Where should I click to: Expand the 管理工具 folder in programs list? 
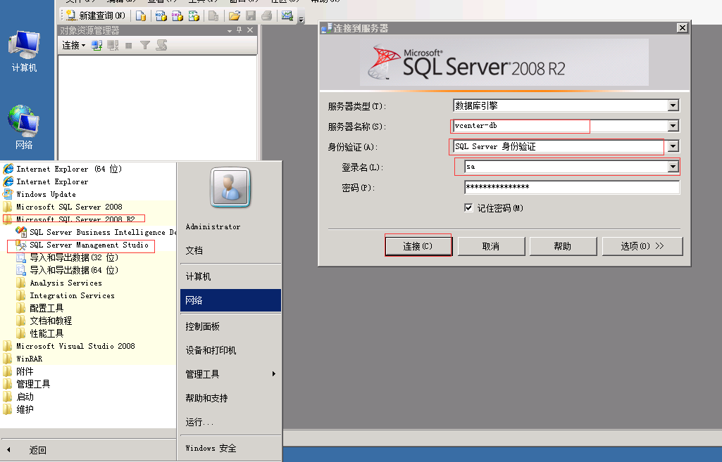click(27, 384)
